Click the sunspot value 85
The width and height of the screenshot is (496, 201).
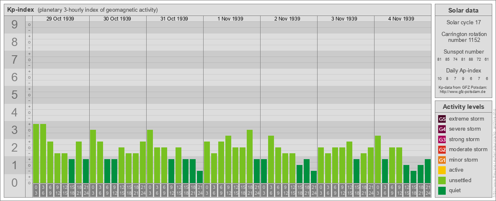pos(447,59)
